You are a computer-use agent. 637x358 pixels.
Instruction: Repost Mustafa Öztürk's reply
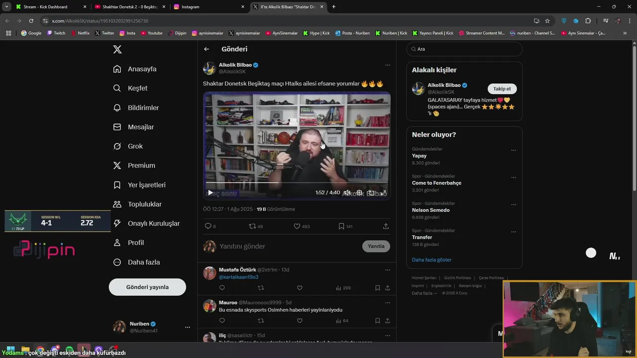point(261,288)
